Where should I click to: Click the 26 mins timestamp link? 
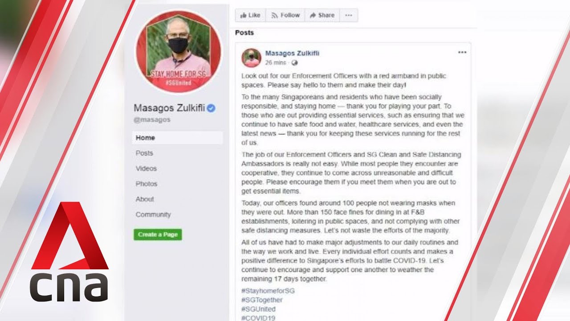[276, 63]
